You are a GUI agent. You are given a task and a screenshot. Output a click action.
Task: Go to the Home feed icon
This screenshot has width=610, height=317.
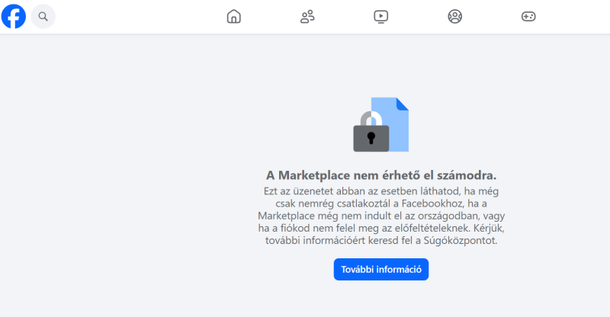(x=234, y=16)
